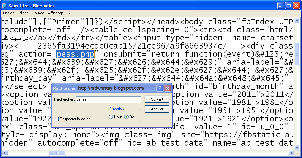Click the Notepad icon in the title bar

pos(4,6)
